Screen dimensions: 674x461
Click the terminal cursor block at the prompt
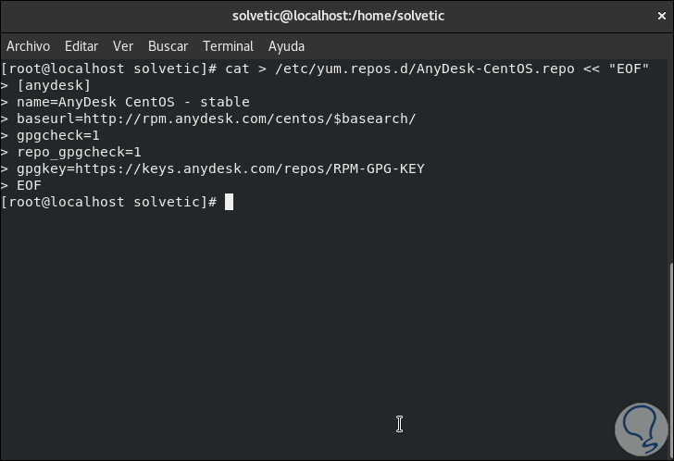pos(230,202)
